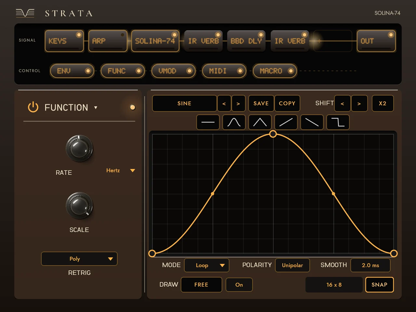Open the Loop mode dropdown
This screenshot has height=312, width=416.
tap(207, 265)
